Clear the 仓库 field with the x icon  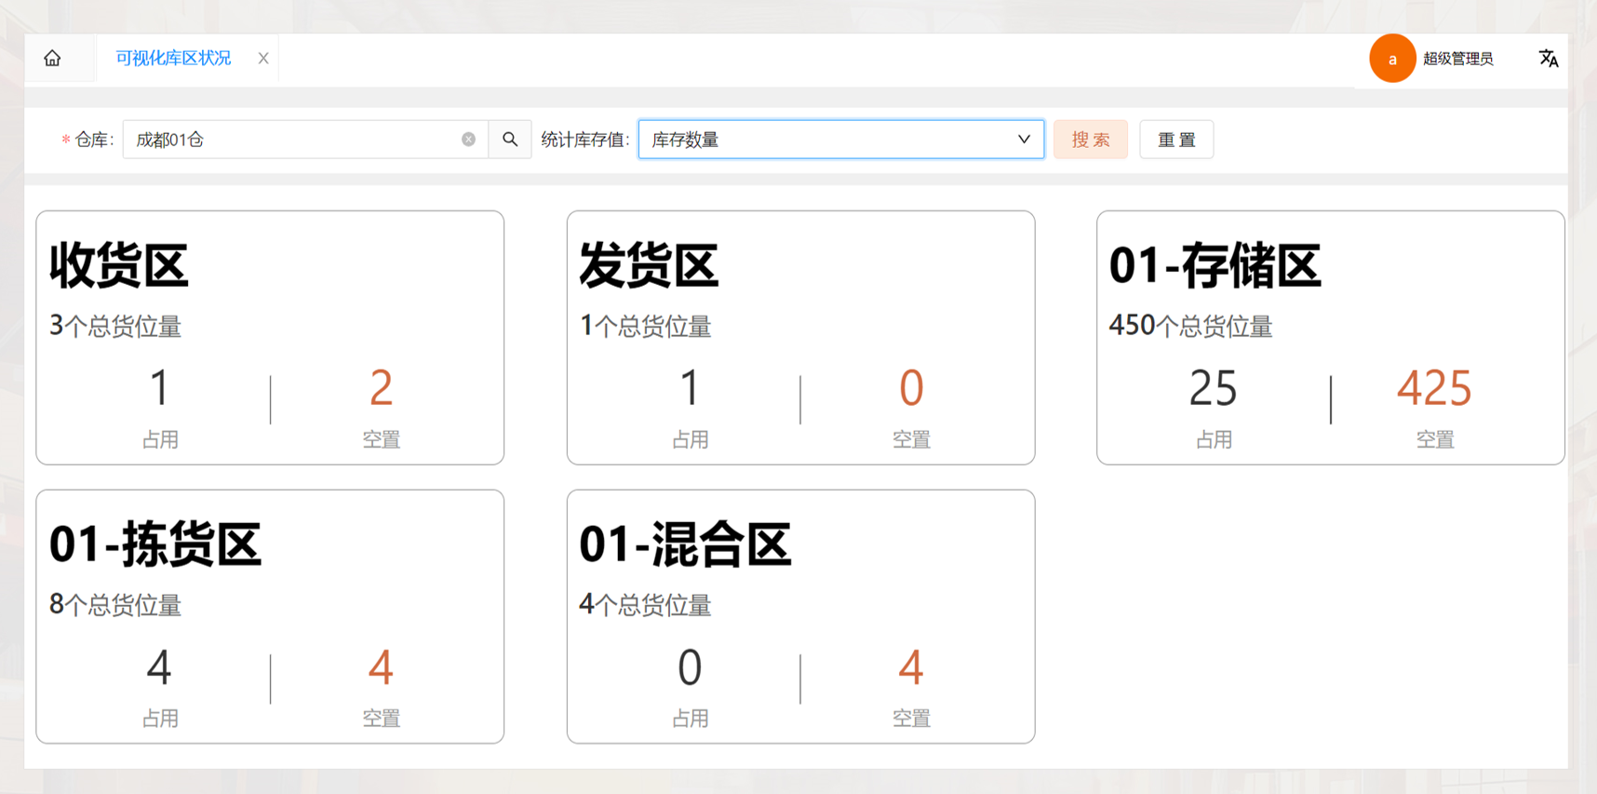[x=468, y=140]
